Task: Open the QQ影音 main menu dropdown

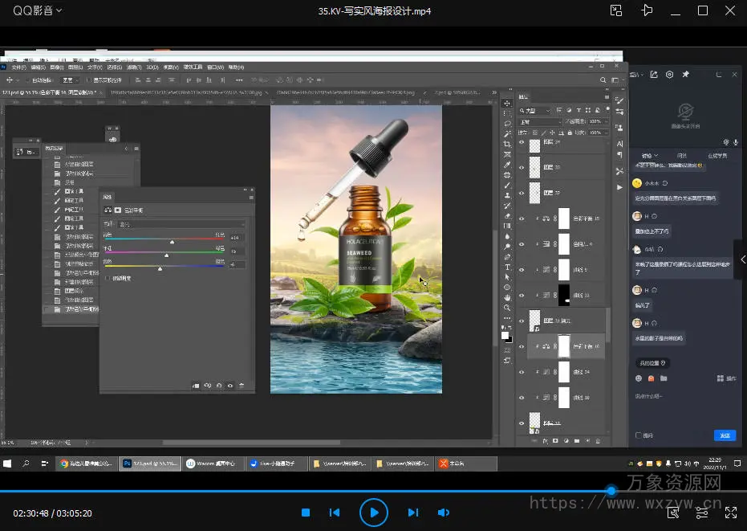Action: (x=37, y=10)
